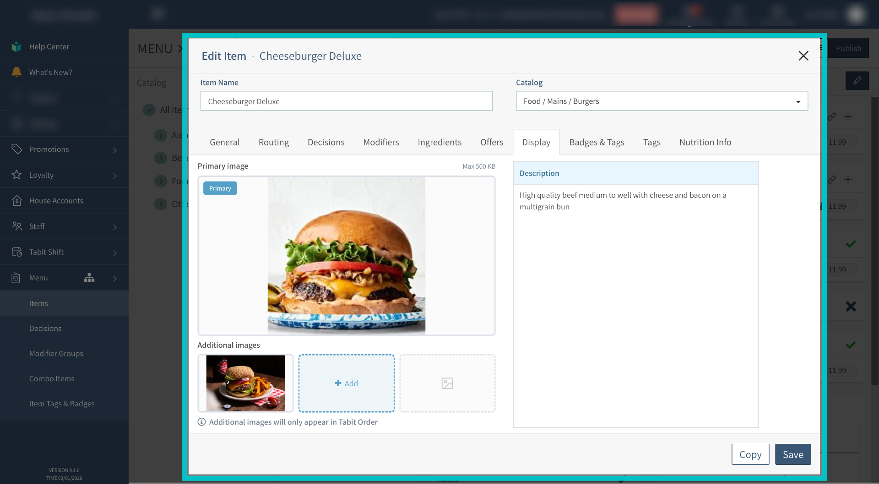The image size is (879, 484).
Task: Click the empty image placeholder icon
Action: point(447,383)
